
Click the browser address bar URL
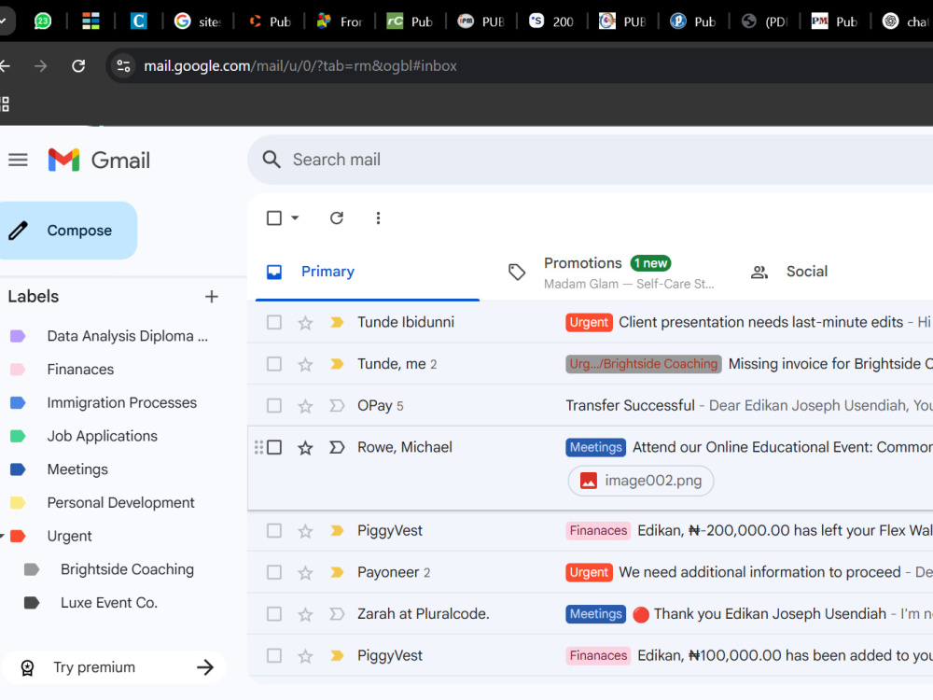pyautogui.click(x=299, y=65)
